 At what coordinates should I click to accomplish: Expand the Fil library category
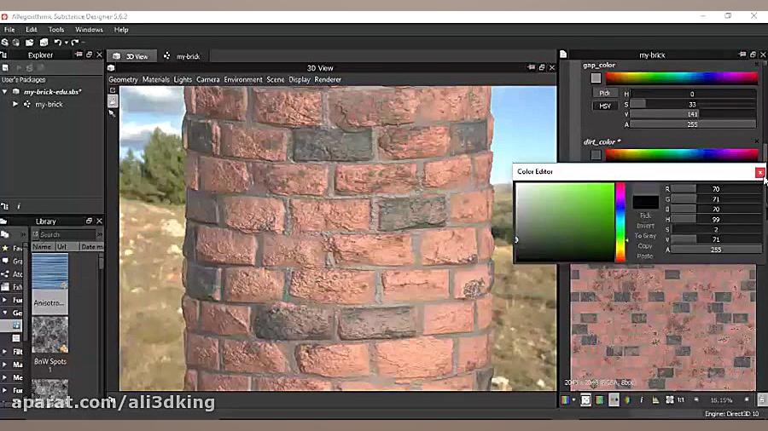click(4, 351)
